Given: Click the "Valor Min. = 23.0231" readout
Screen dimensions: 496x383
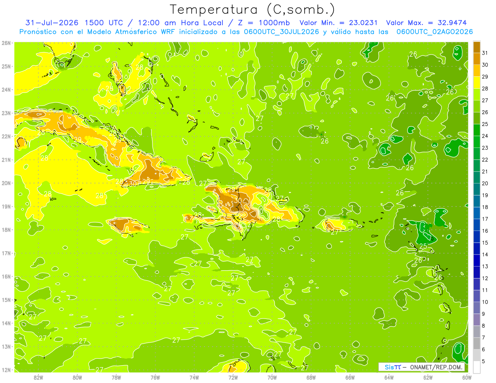Looking at the screenshot, I should (x=339, y=23).
